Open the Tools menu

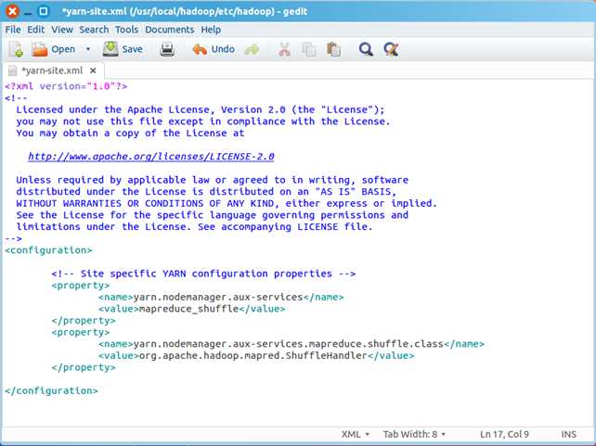[x=126, y=30]
